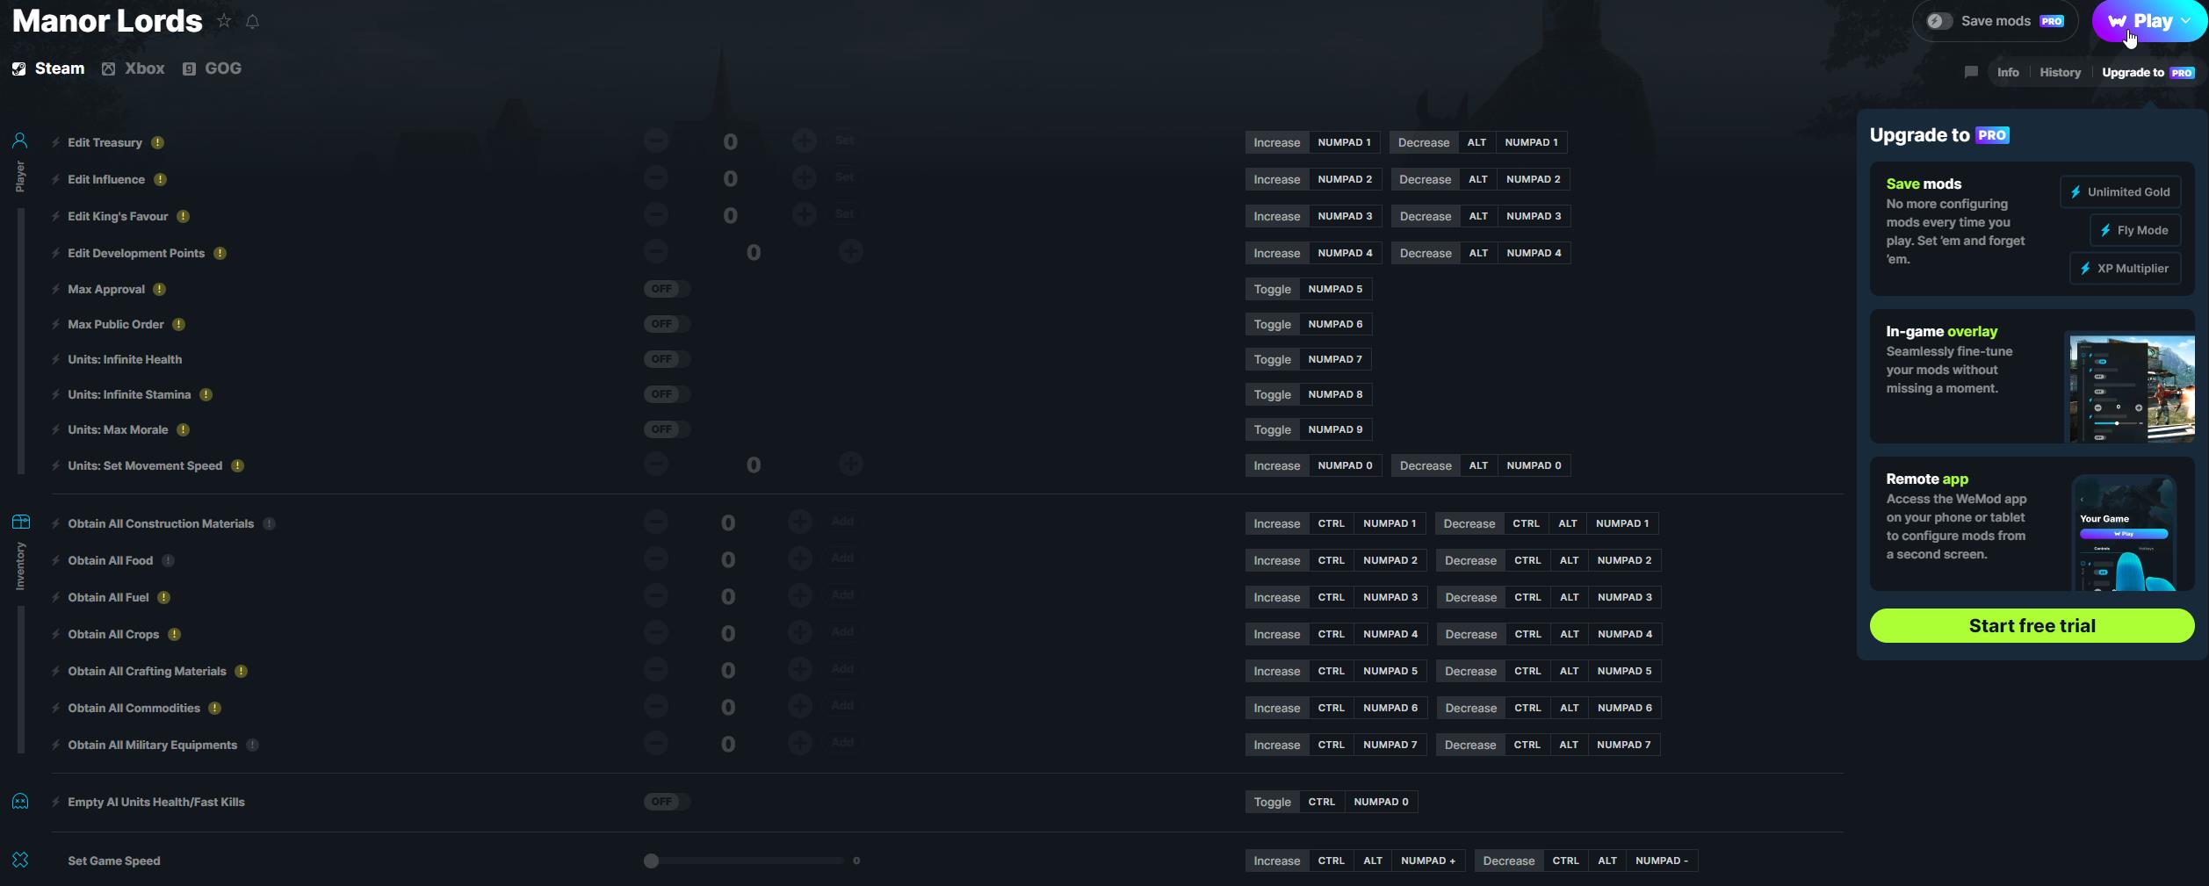Screen dimensions: 2209x886
Task: Toggle Max Approval cheat on
Action: click(x=667, y=289)
